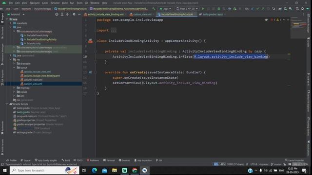Click the Make Project hammer icon

[154, 9]
